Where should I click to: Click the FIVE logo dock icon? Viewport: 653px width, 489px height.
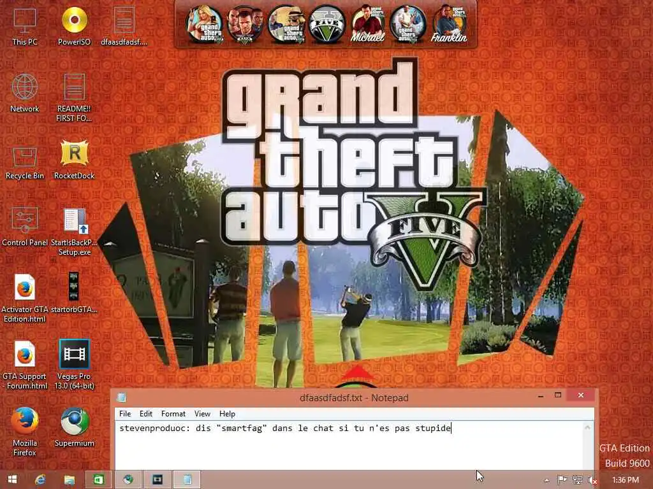coord(326,25)
